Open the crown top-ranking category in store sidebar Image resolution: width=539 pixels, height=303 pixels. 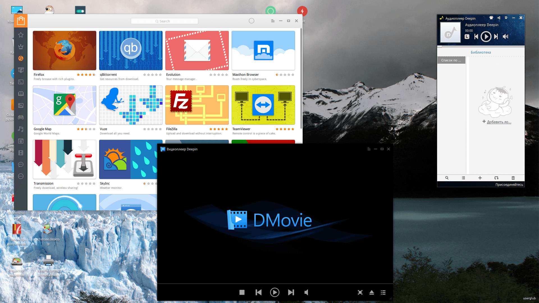click(x=21, y=47)
